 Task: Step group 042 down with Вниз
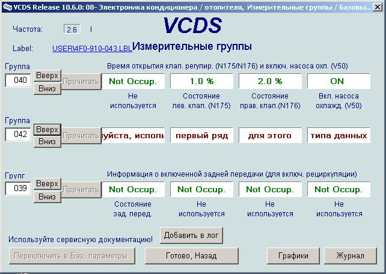pos(47,142)
